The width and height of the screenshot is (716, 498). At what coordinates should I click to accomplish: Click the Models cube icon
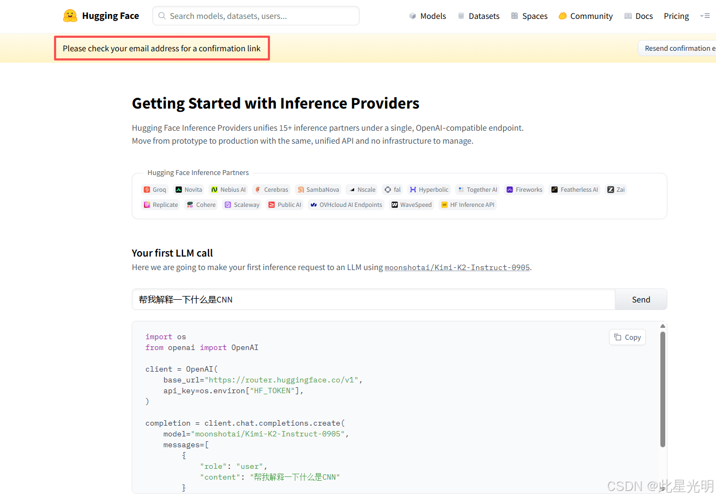tap(413, 16)
